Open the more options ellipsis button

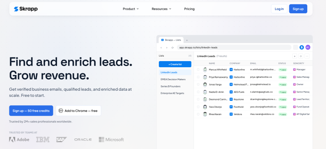[307, 56]
